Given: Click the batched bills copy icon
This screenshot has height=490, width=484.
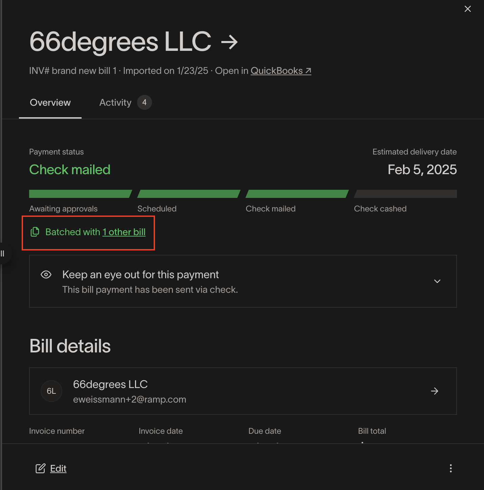Looking at the screenshot, I should (x=35, y=232).
